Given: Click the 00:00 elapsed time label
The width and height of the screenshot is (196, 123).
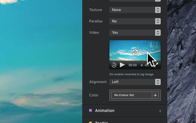Looking at the screenshot, I should coord(133,65).
